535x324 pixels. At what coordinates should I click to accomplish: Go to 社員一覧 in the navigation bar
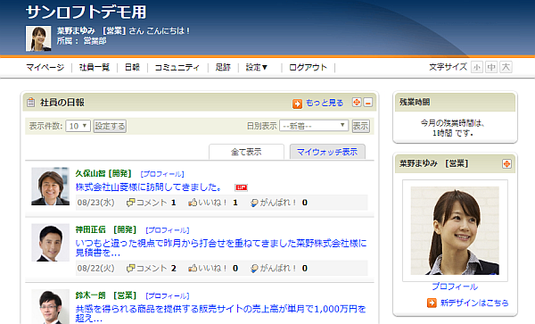point(95,67)
